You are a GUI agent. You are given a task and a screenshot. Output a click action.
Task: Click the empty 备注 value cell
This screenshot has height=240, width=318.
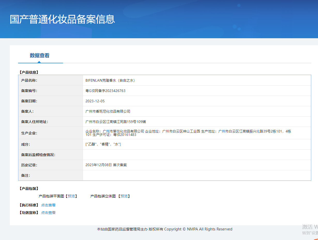[x=196, y=175]
